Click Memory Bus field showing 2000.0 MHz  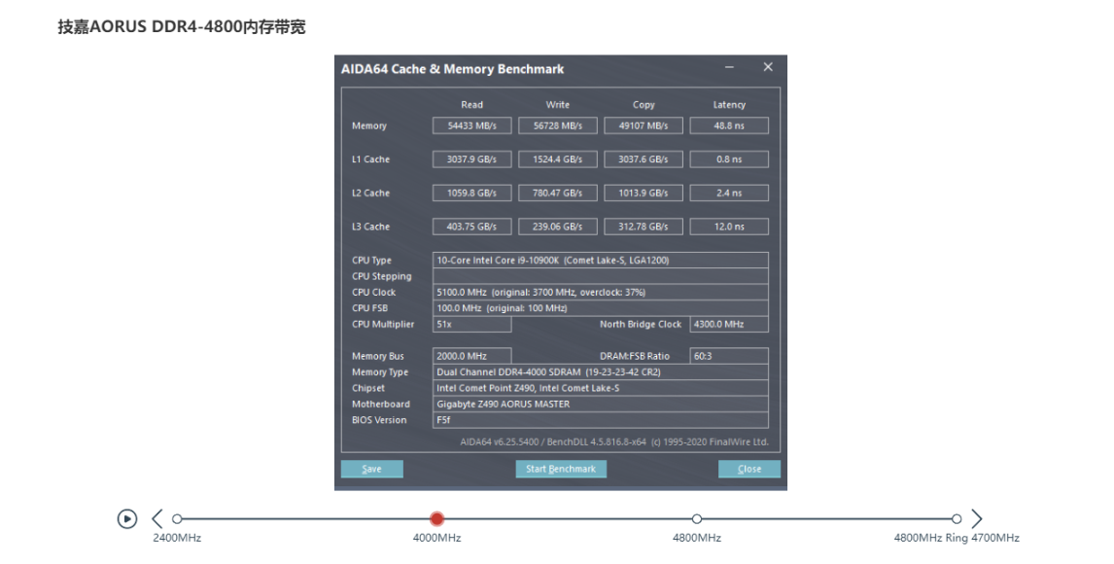tap(471, 356)
